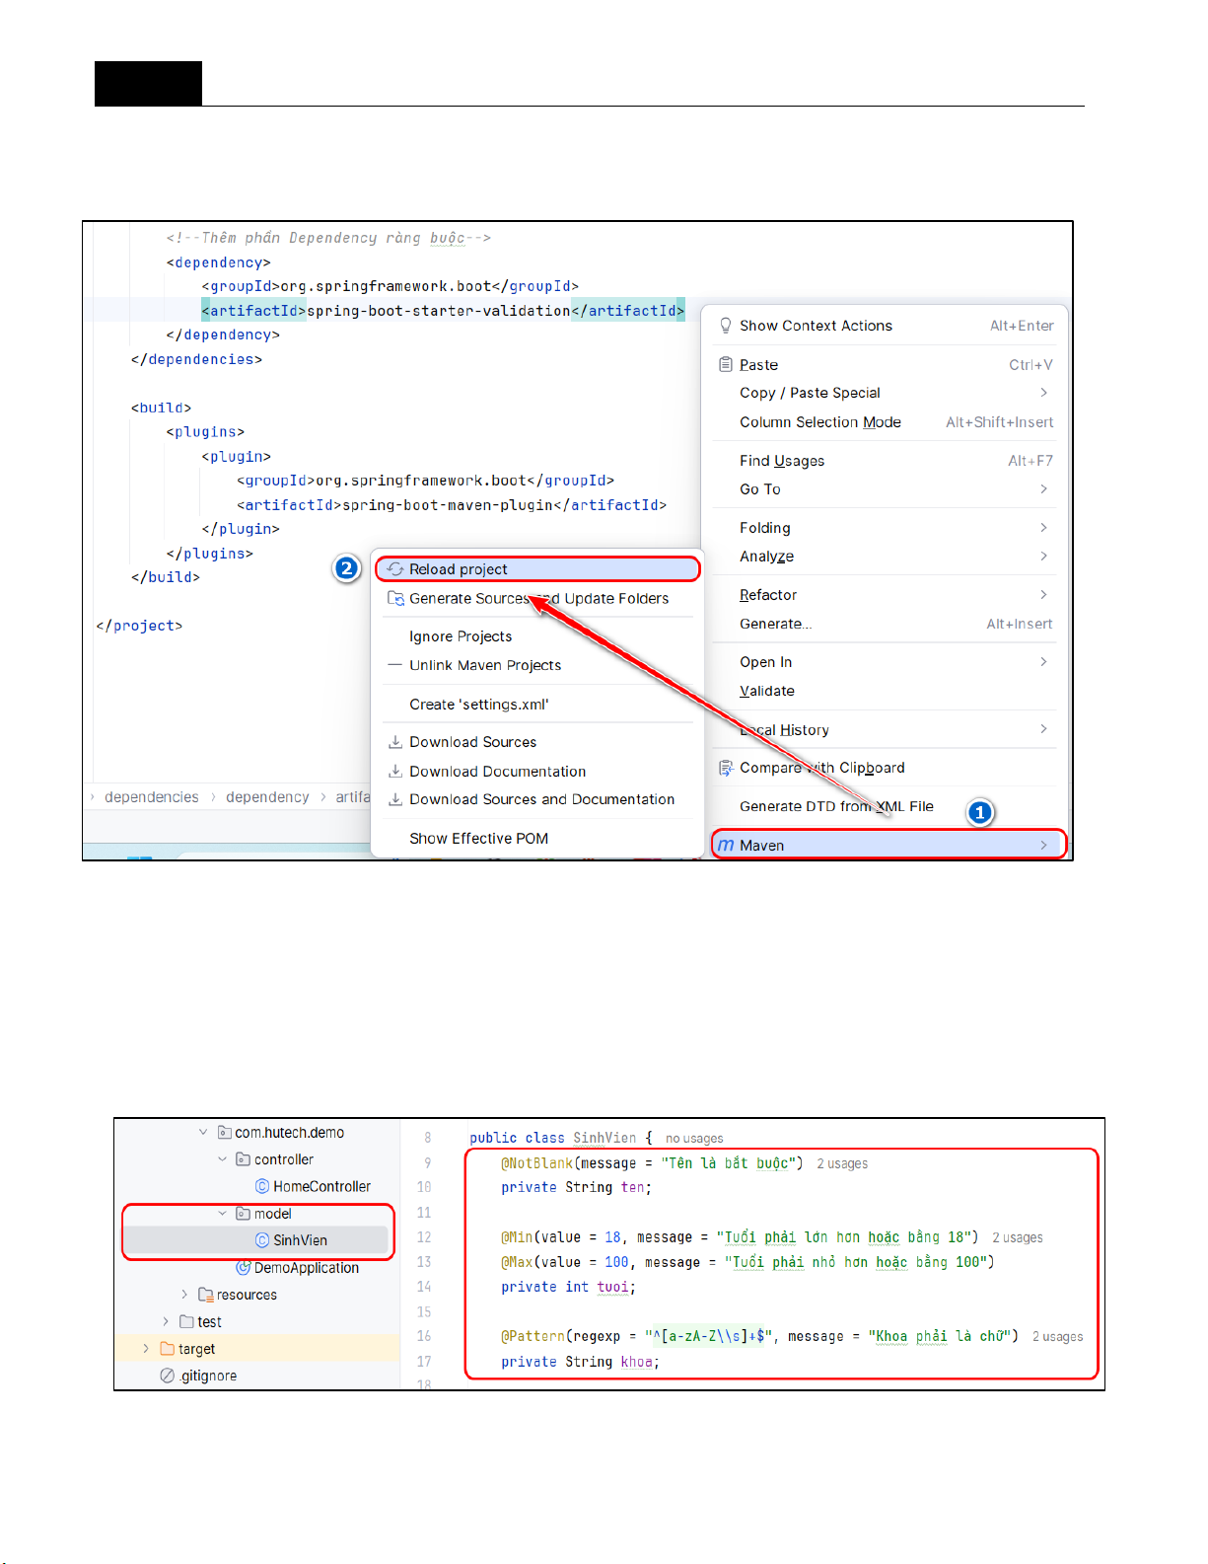Expand the resources folder
The image size is (1208, 1564).
pyautogui.click(x=184, y=1295)
